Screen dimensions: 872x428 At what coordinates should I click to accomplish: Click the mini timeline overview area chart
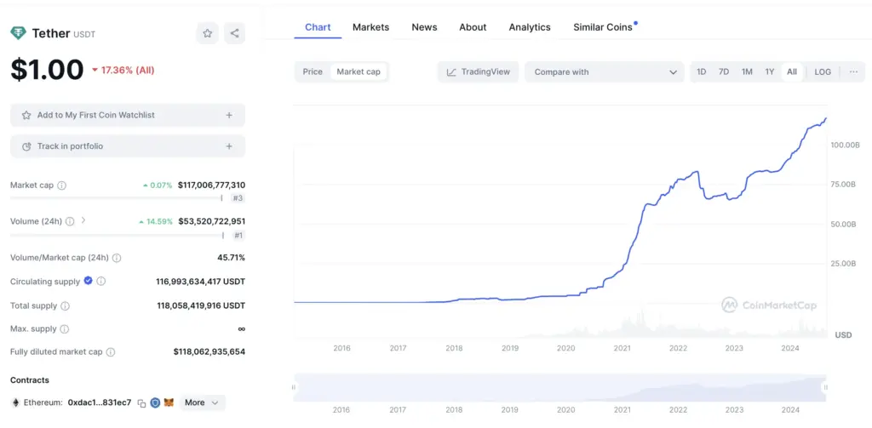[560, 387]
